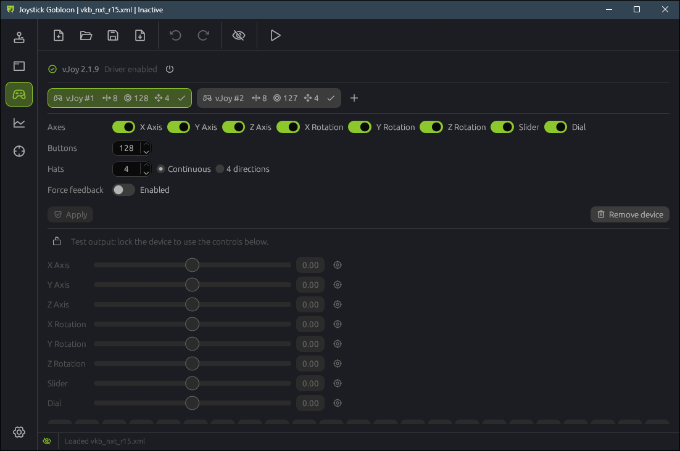
Task: Enable Force feedback toggle
Action: [123, 190]
